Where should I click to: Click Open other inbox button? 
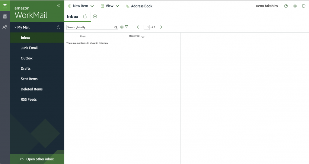(x=37, y=159)
